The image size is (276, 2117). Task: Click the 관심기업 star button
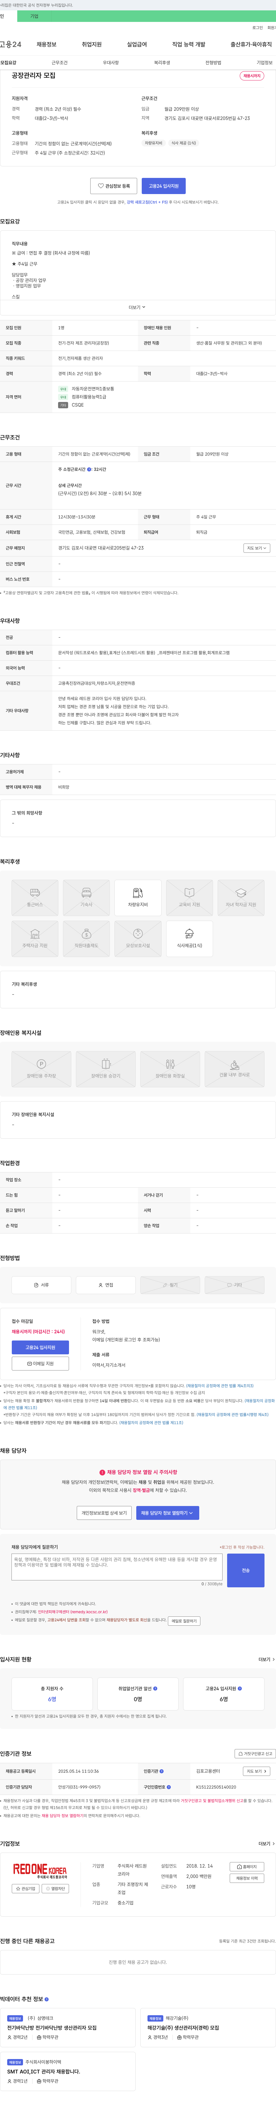tap(25, 1889)
